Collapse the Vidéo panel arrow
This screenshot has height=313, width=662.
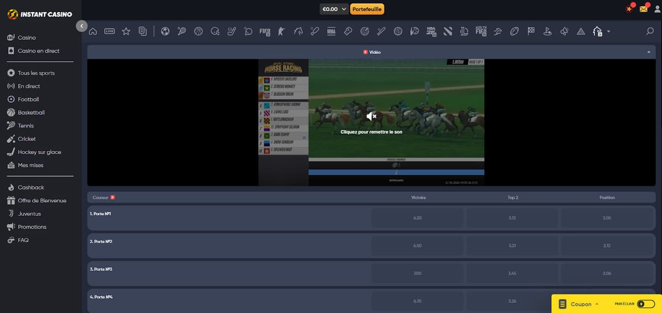click(x=649, y=52)
